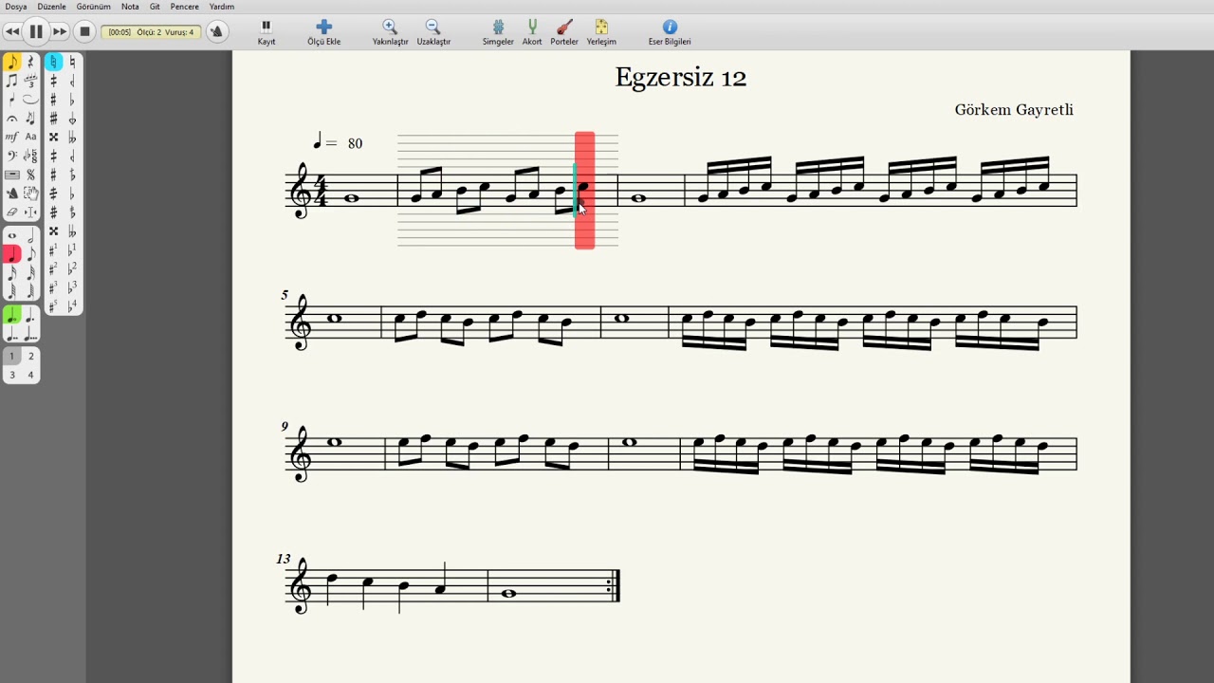This screenshot has height=683, width=1214.
Task: Open the Akort tuning tool
Action: (532, 32)
